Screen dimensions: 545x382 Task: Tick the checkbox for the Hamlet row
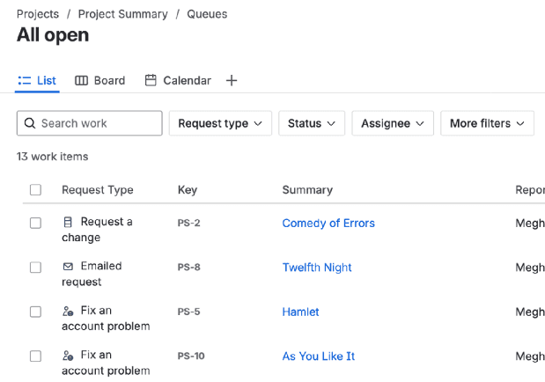tap(35, 312)
